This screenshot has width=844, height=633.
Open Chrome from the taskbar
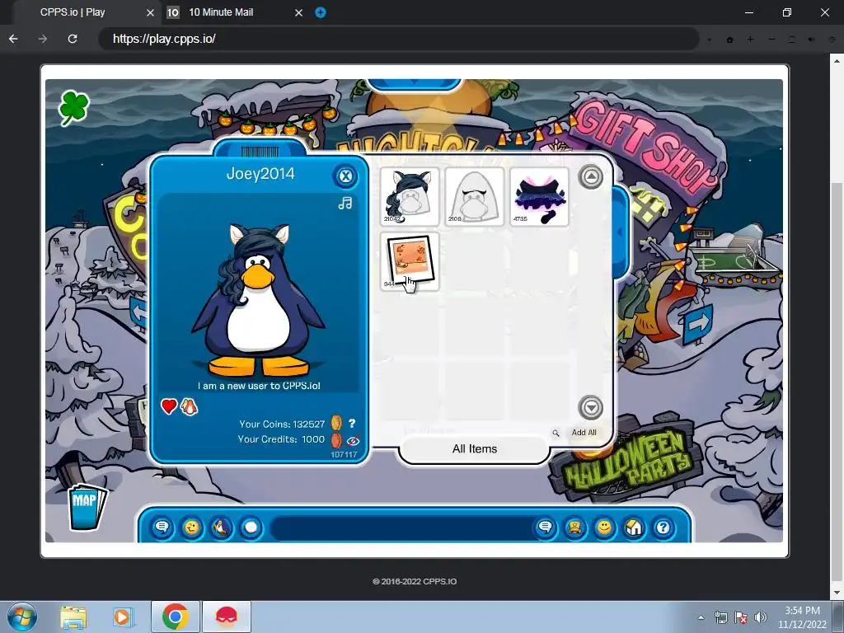(175, 617)
